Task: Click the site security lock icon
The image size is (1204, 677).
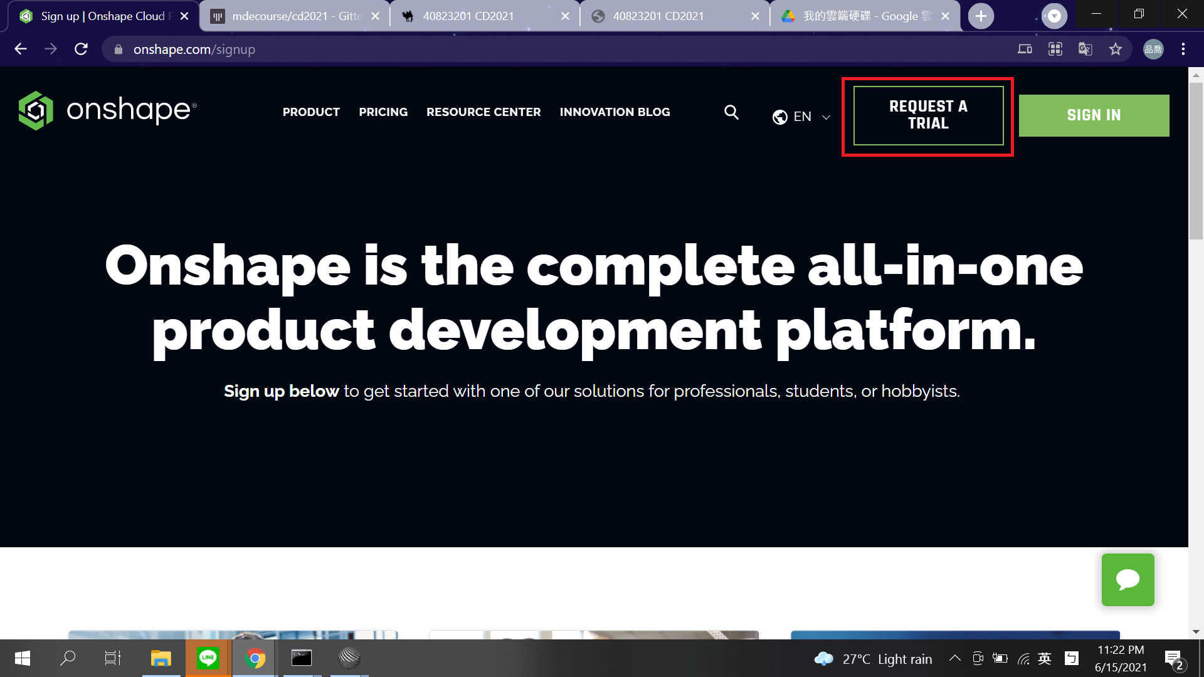Action: 119,50
